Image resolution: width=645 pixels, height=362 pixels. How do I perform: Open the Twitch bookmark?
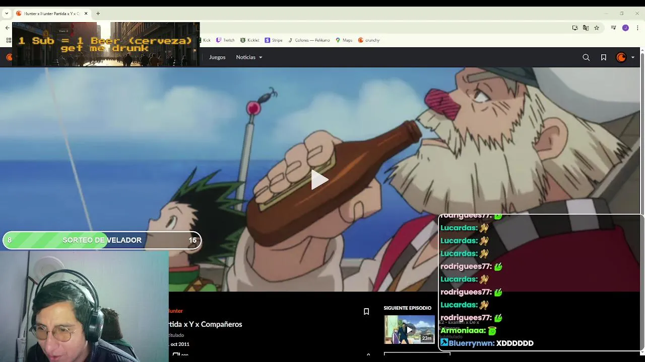click(225, 40)
